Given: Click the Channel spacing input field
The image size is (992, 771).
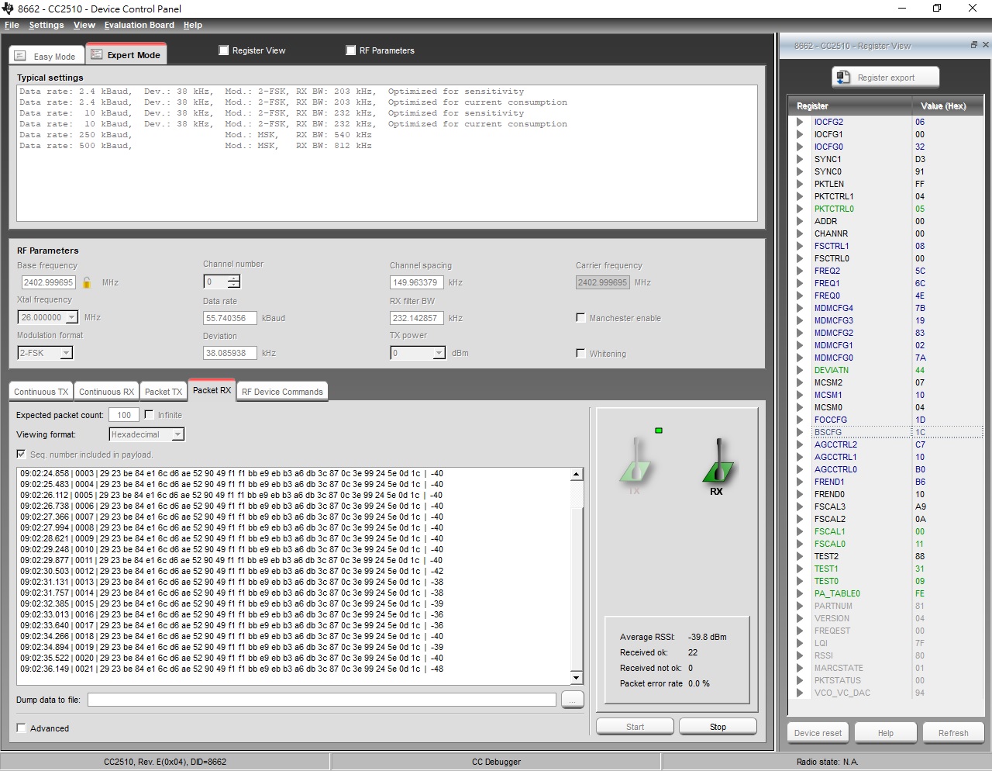Looking at the screenshot, I should click(416, 282).
